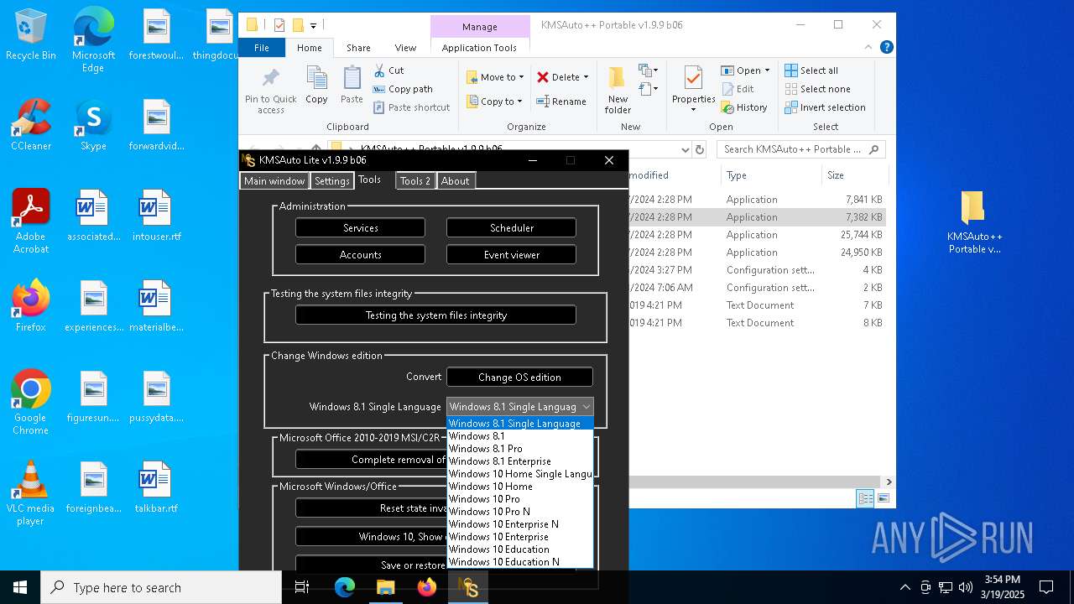Click the Change OS edition button
This screenshot has width=1074, height=604.
click(x=519, y=377)
